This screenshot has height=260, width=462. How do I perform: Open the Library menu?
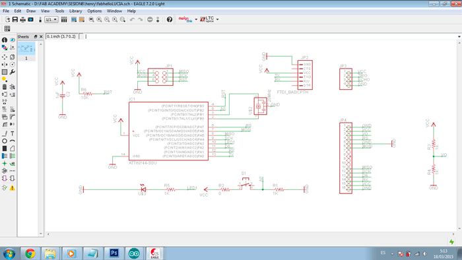pyautogui.click(x=75, y=11)
